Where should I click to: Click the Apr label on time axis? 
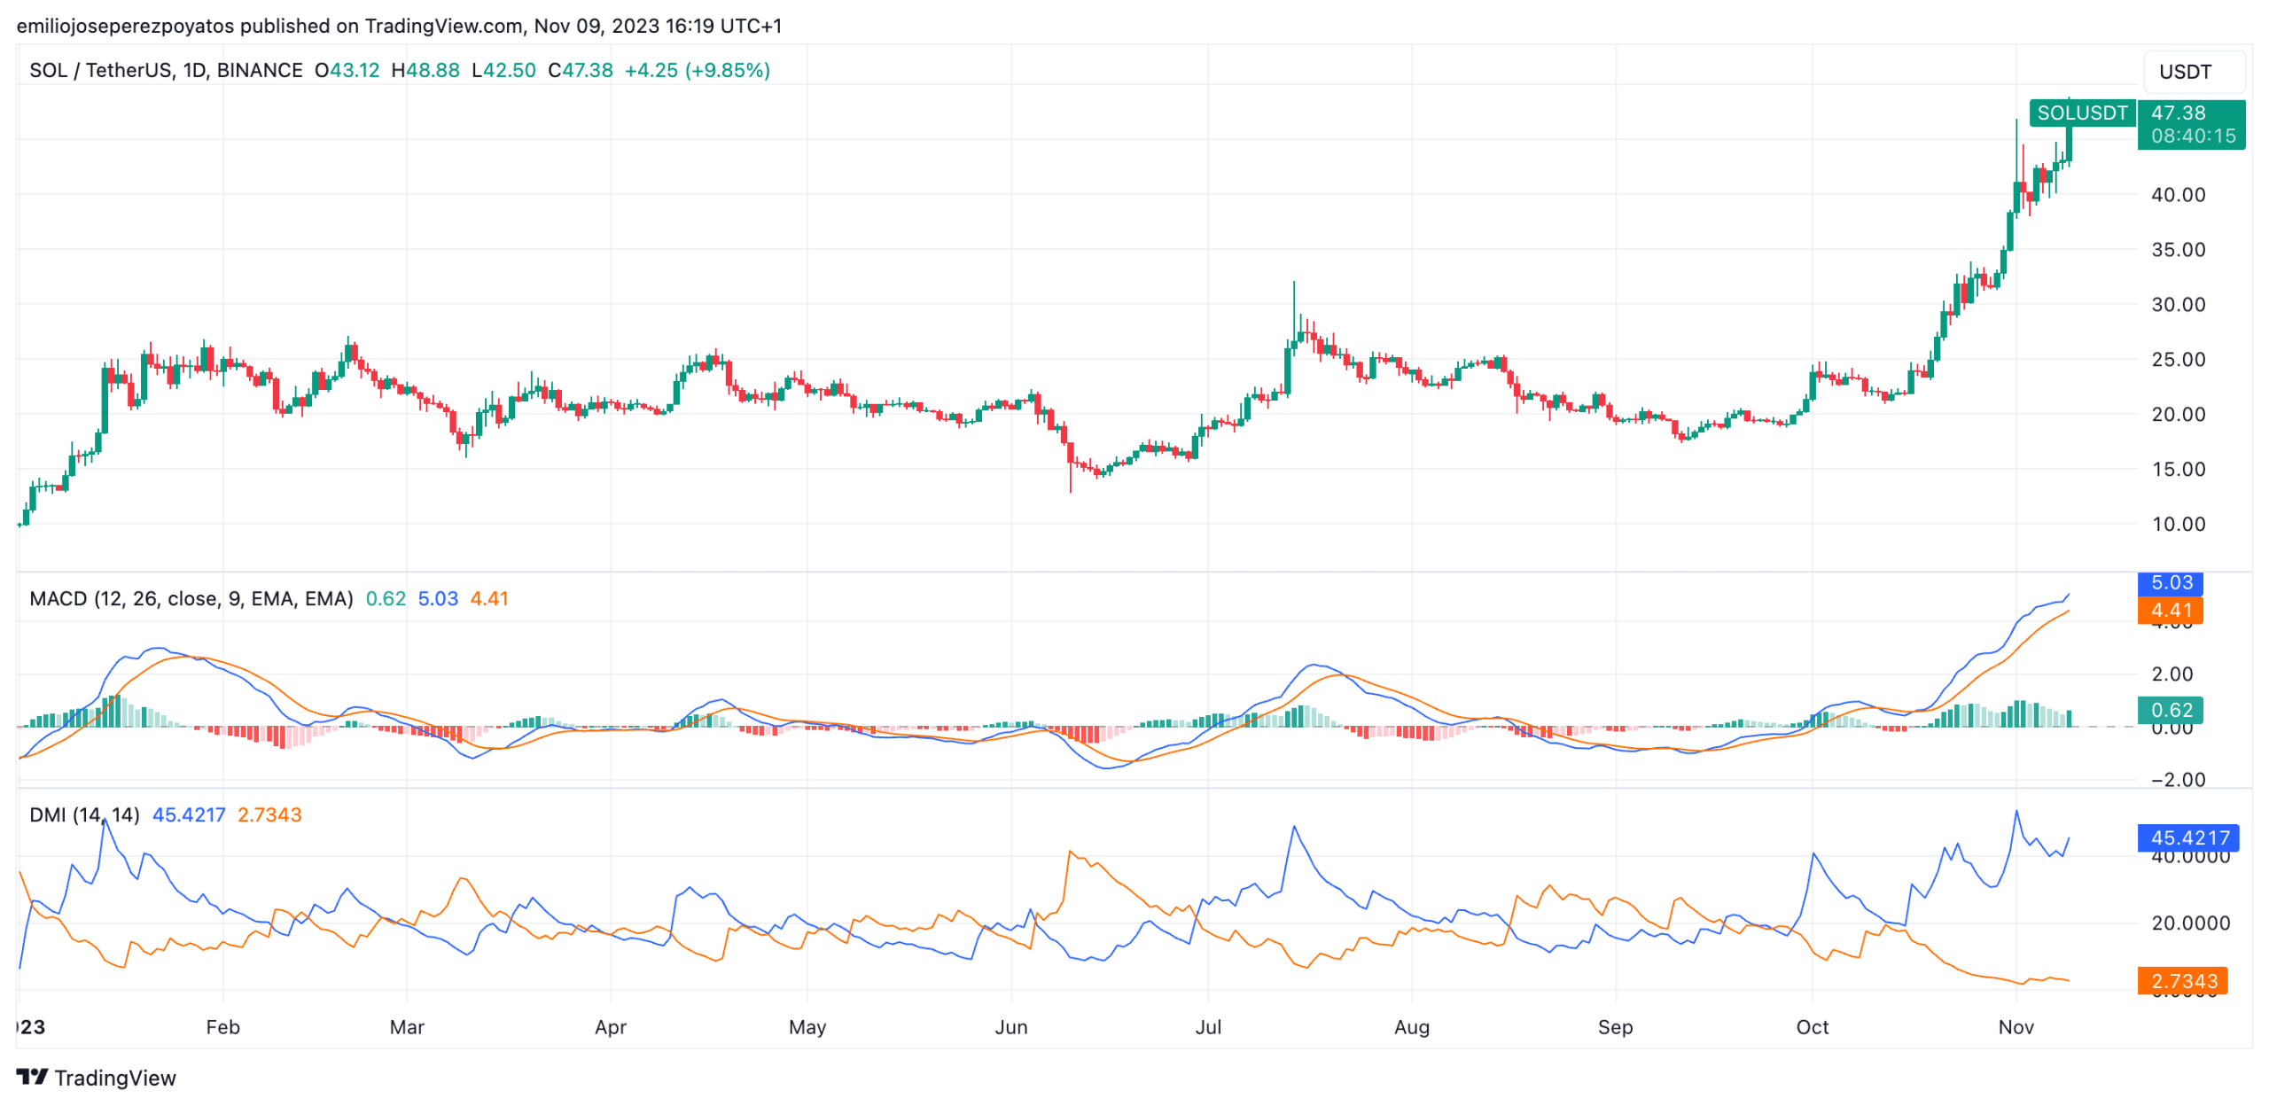click(x=610, y=1027)
